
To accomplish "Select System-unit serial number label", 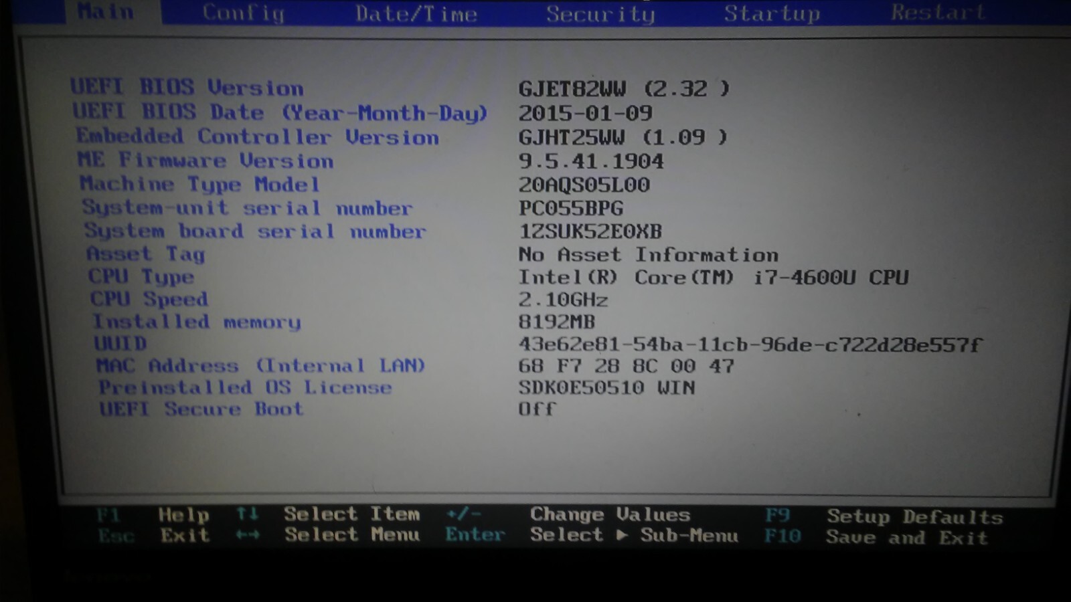I will (247, 208).
